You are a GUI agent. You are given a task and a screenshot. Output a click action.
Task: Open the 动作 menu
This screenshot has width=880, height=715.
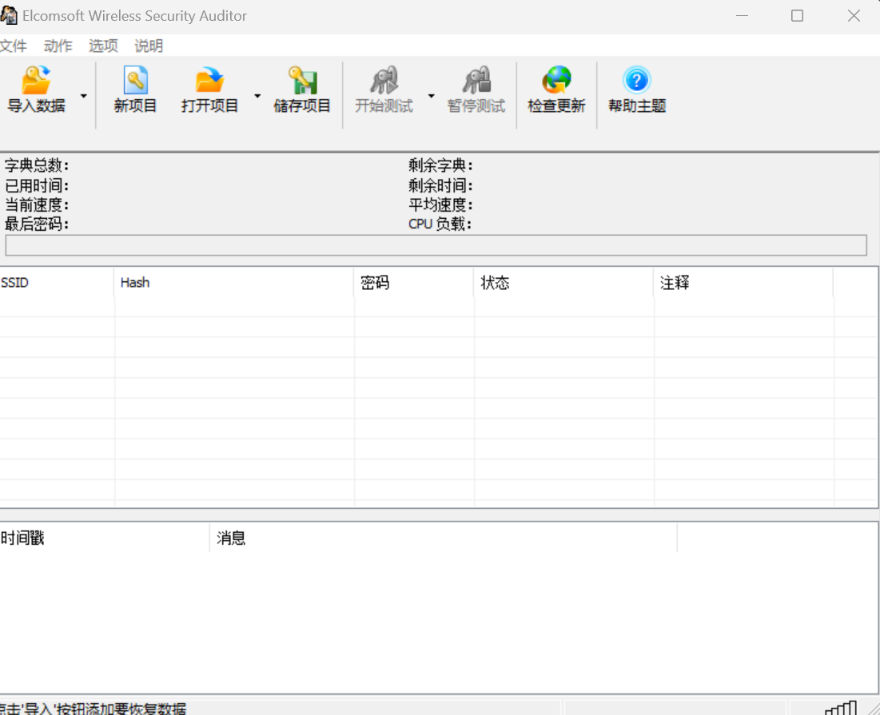pos(58,46)
